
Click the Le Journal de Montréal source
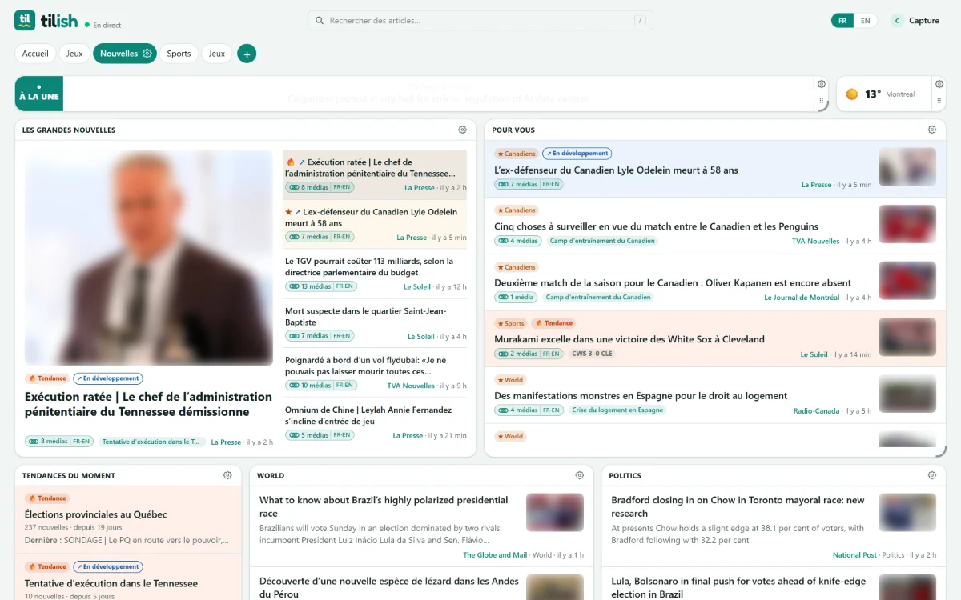click(802, 298)
